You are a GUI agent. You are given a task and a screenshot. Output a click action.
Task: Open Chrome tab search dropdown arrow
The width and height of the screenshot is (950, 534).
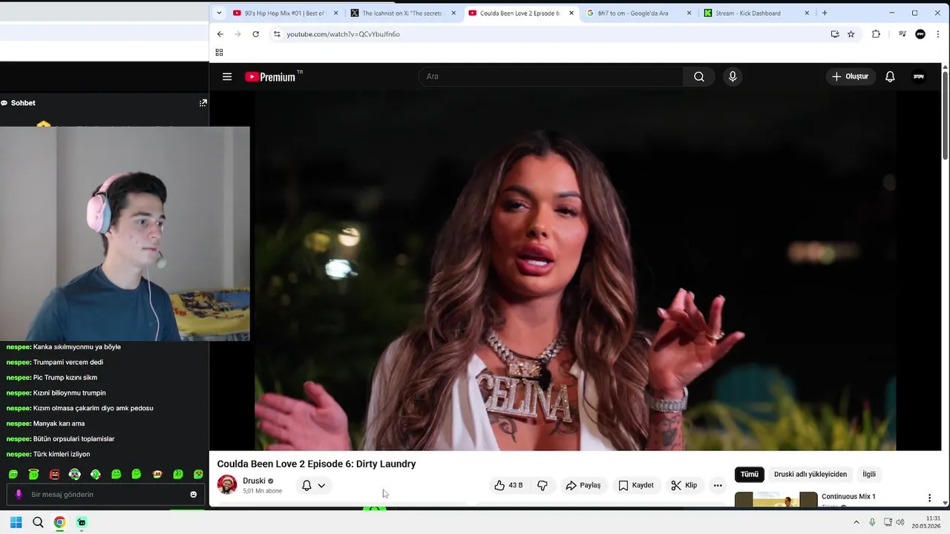pos(219,13)
